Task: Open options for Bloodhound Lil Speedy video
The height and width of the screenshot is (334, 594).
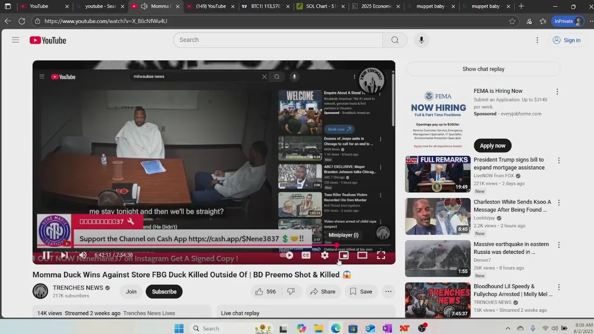Action: click(559, 287)
